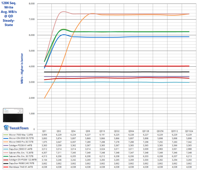Click the QD256 column header
Image resolution: width=198 pixels, height=182 pixels.
click(x=160, y=131)
